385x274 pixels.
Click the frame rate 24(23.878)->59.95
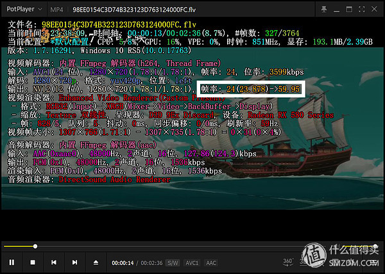click(250, 89)
